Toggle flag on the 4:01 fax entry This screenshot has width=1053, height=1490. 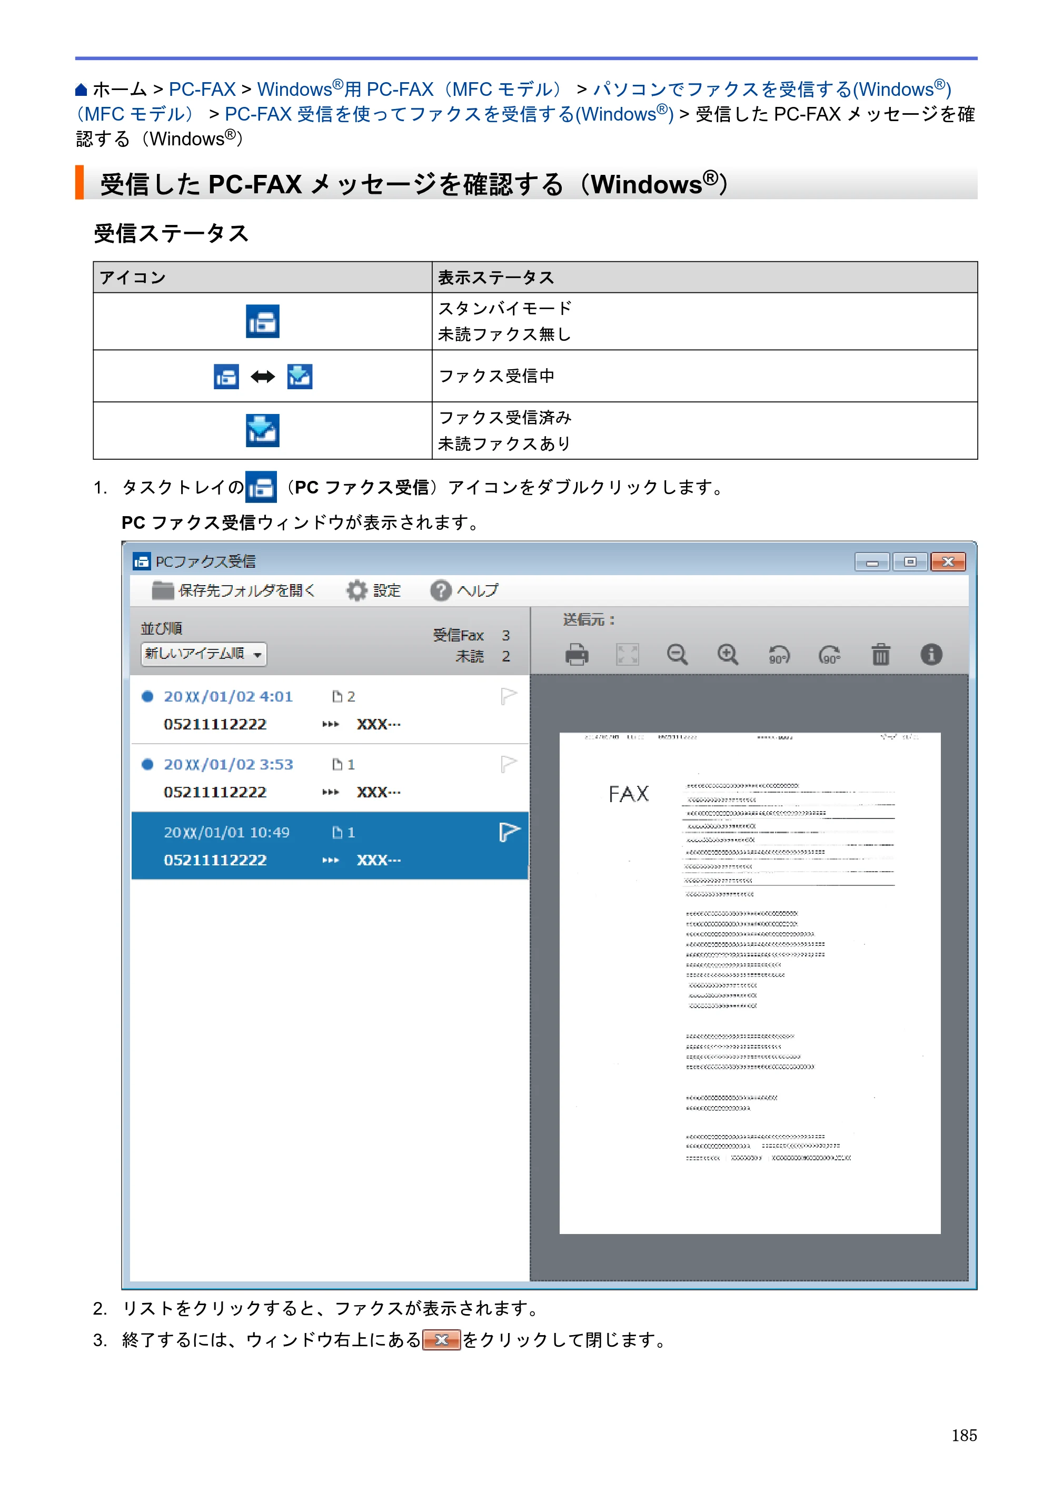(x=509, y=696)
